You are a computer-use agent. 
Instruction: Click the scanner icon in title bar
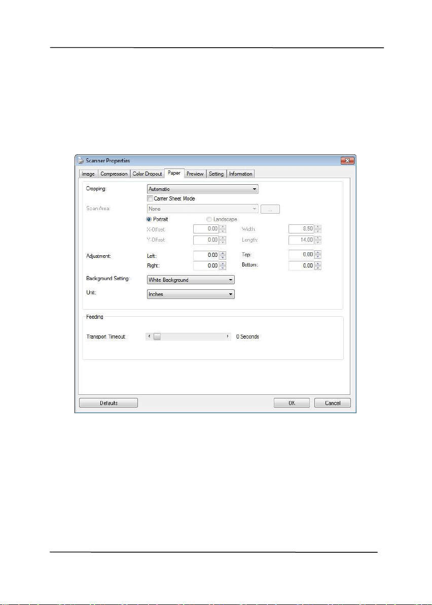coord(80,160)
